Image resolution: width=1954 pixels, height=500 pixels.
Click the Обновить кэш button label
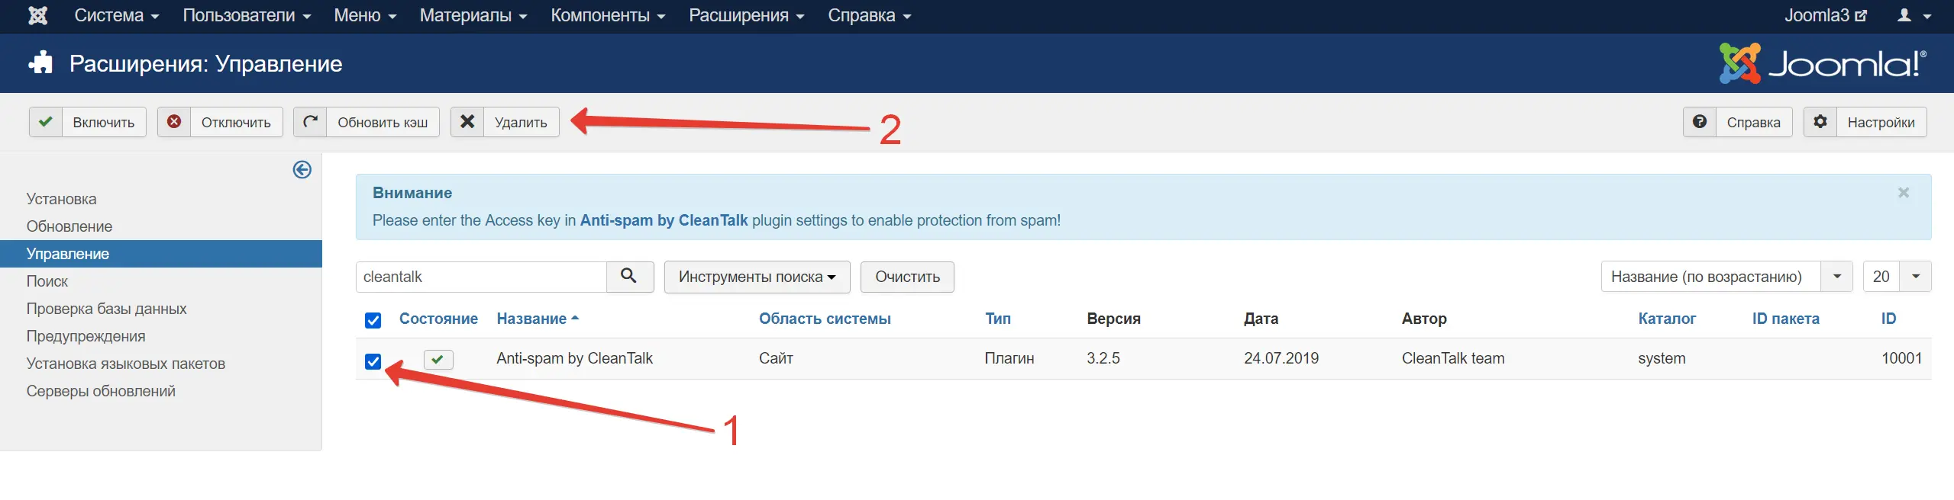[383, 123]
